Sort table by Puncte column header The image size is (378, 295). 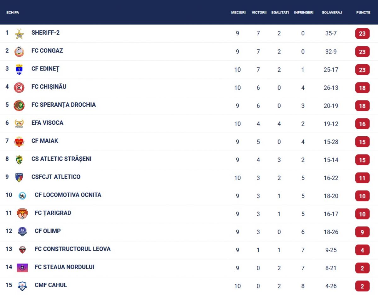coord(363,13)
